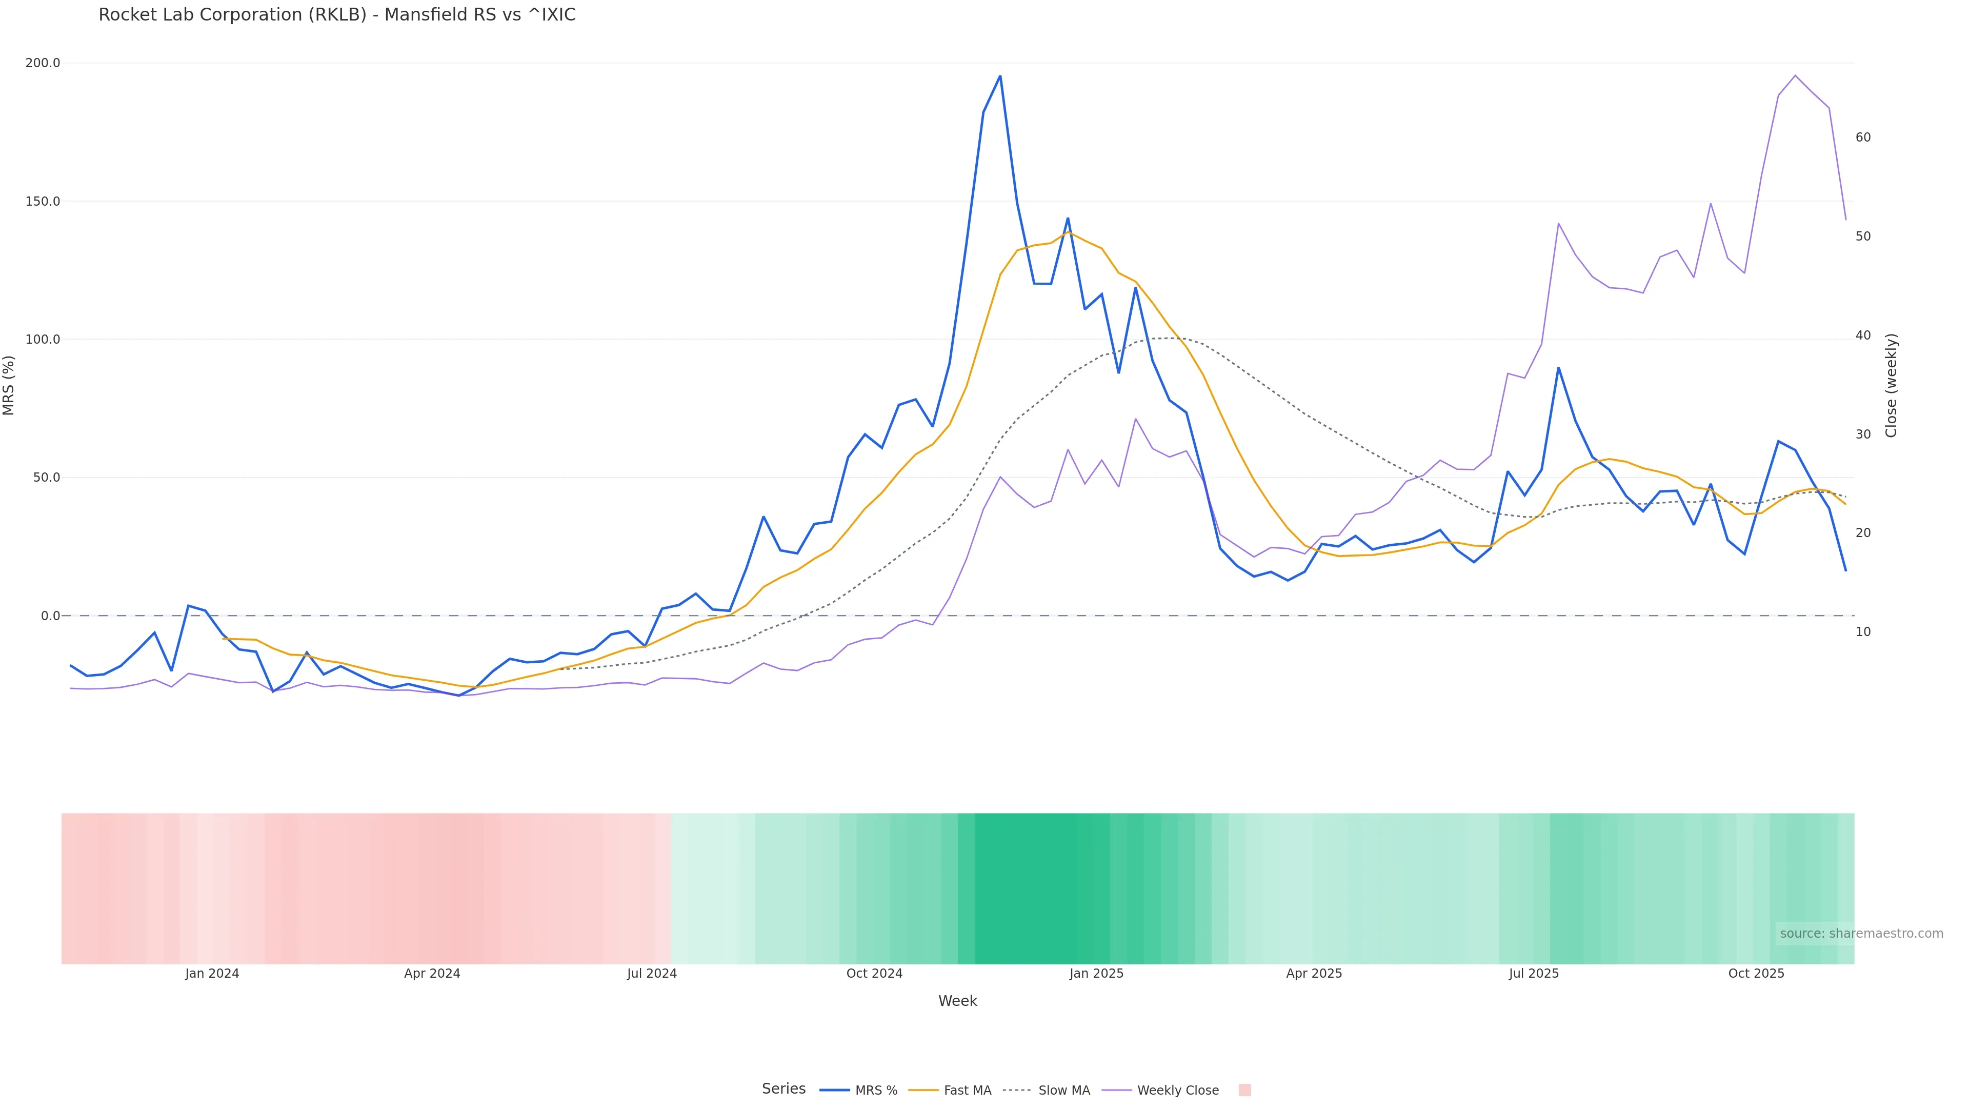Click the blue MRS % legend line
Screen dimensions: 1969x1108
pyautogui.click(x=835, y=1091)
